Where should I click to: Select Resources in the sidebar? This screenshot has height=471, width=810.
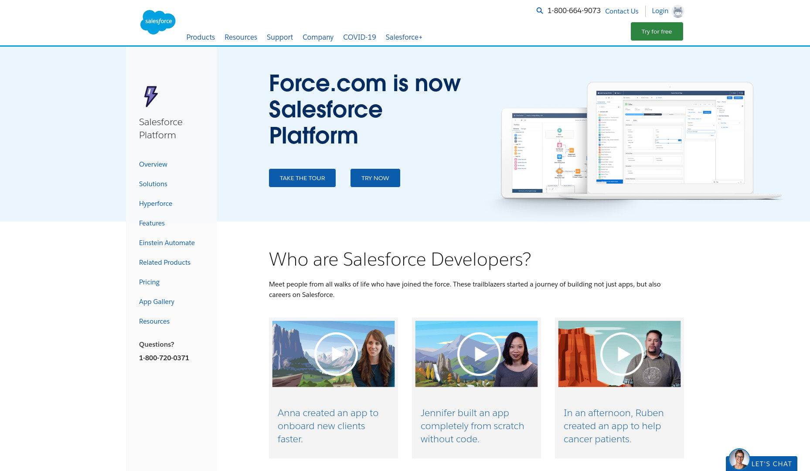tap(154, 321)
